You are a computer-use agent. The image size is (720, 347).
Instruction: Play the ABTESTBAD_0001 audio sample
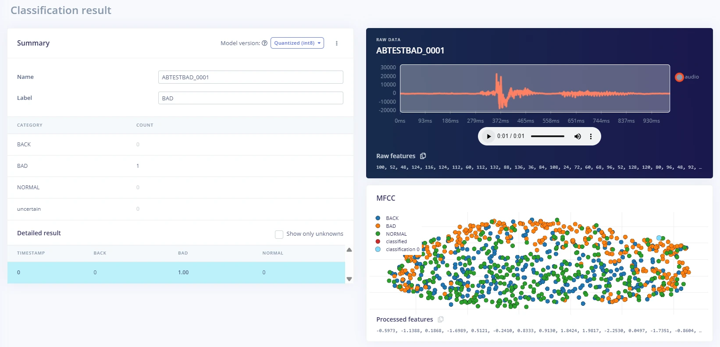(x=488, y=136)
